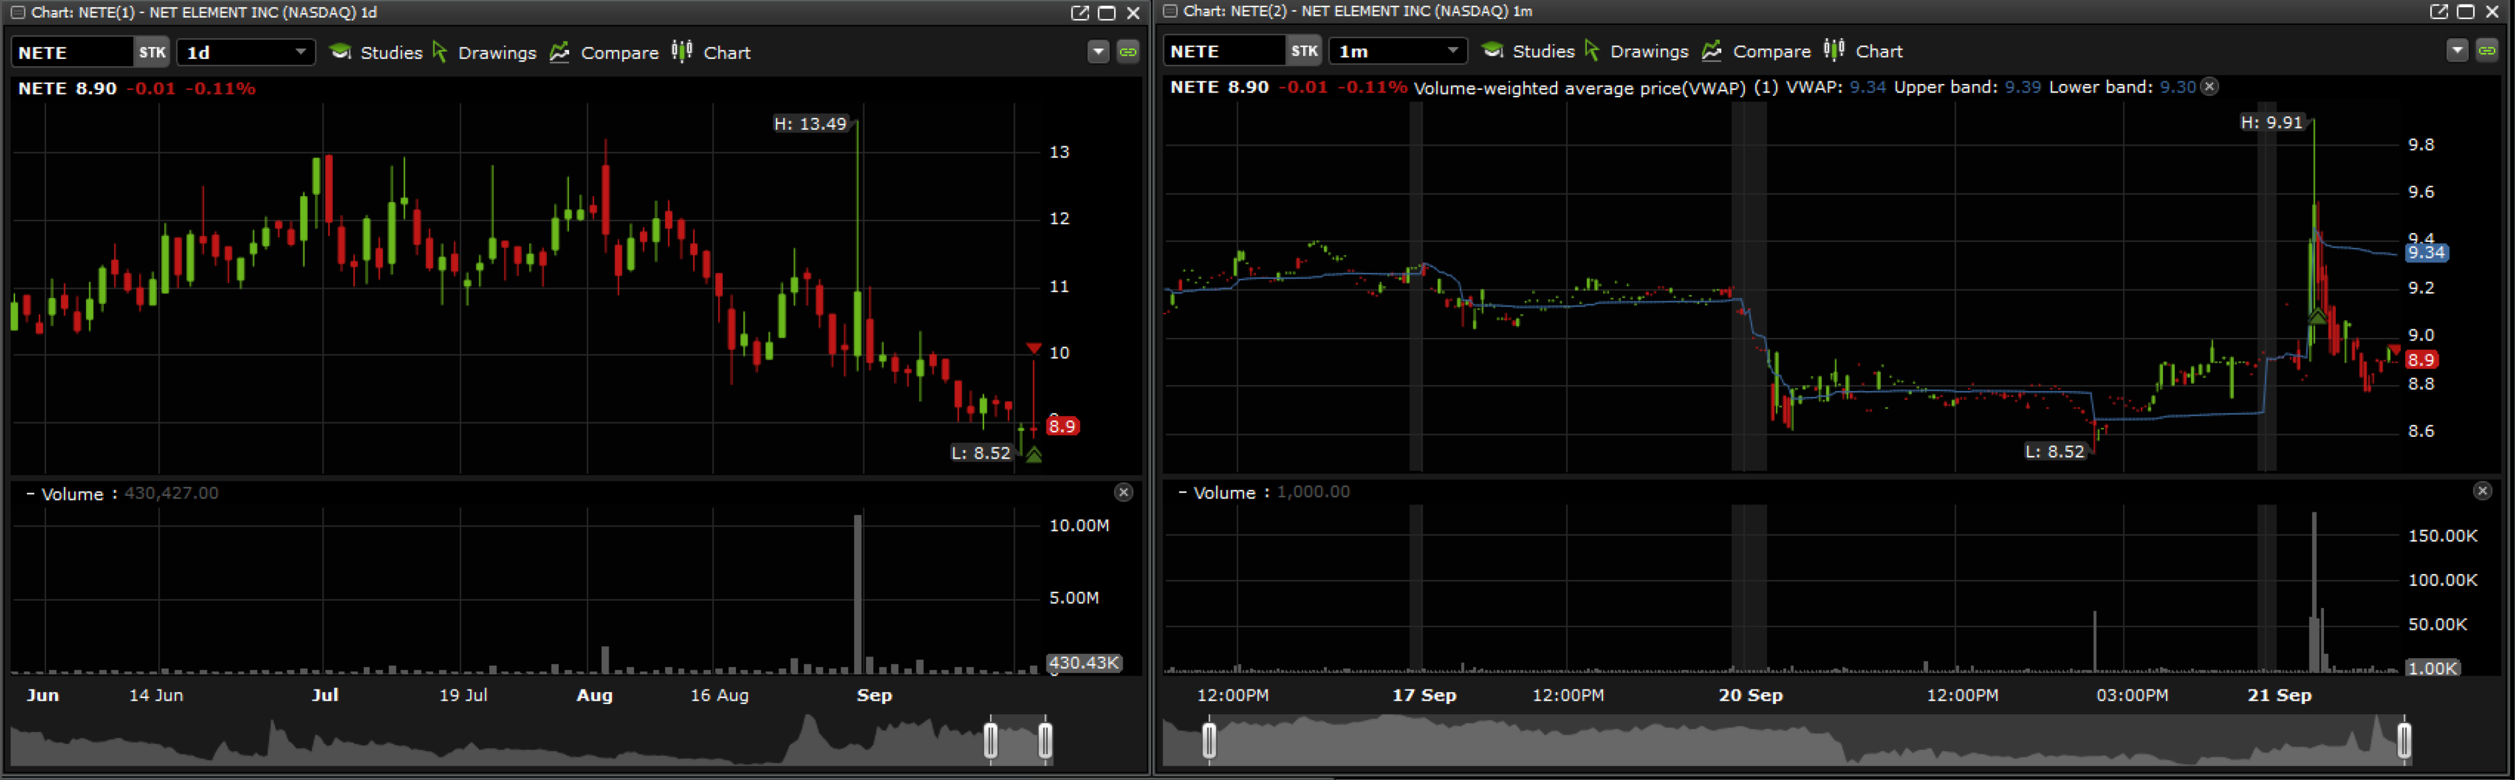Click green link icon in right chart

coord(2487,51)
